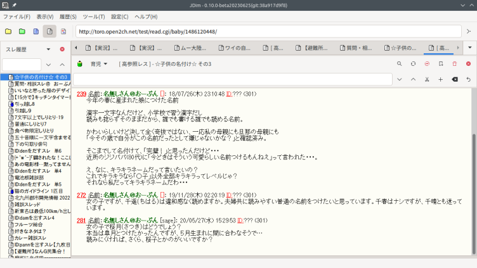Toggle the thread view toolbar button
477x268 pixels.
point(49,31)
